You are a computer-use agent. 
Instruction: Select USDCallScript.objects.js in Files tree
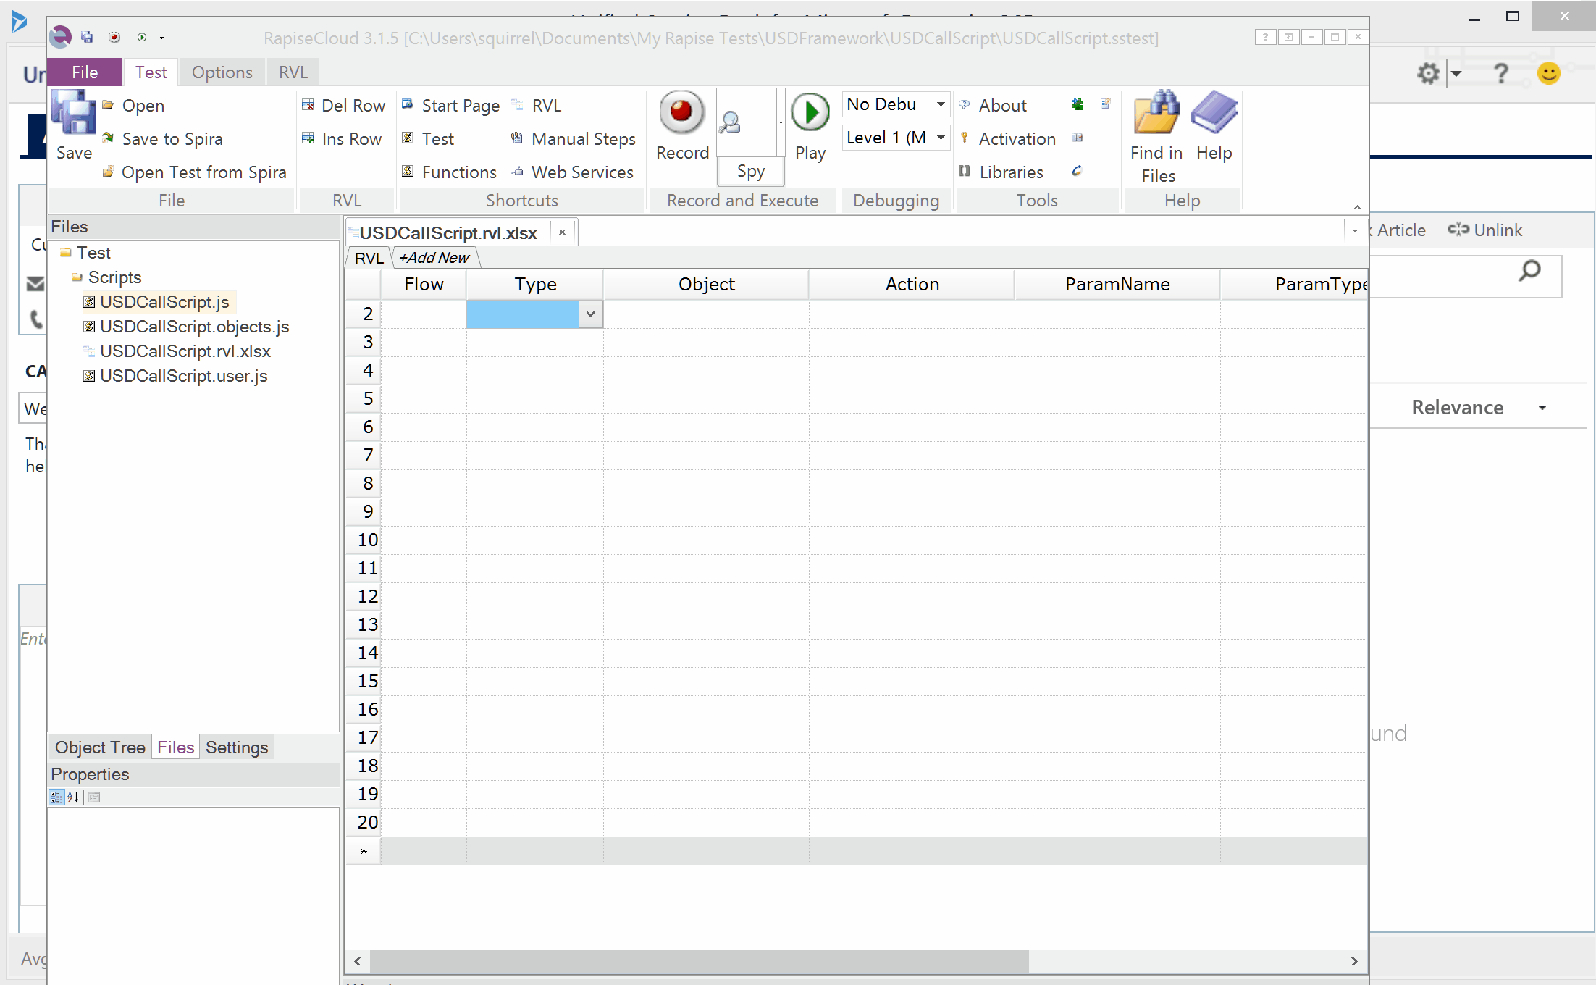[194, 327]
